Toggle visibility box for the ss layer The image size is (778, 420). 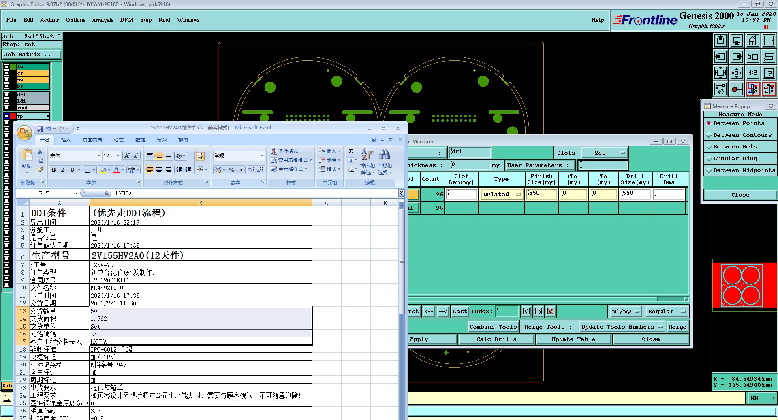6,80
